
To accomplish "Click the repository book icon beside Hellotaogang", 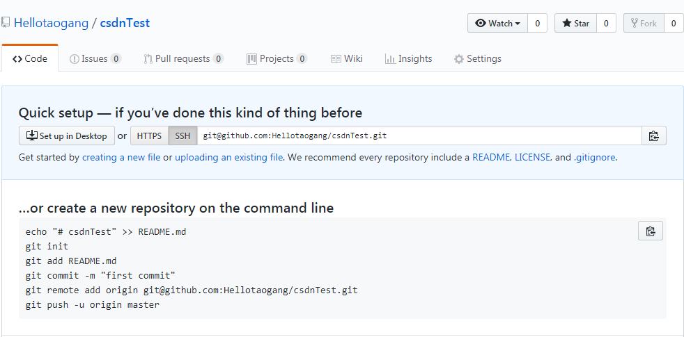I will point(6,23).
